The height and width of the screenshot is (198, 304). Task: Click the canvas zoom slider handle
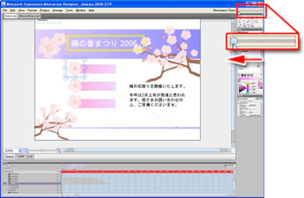(x=41, y=151)
